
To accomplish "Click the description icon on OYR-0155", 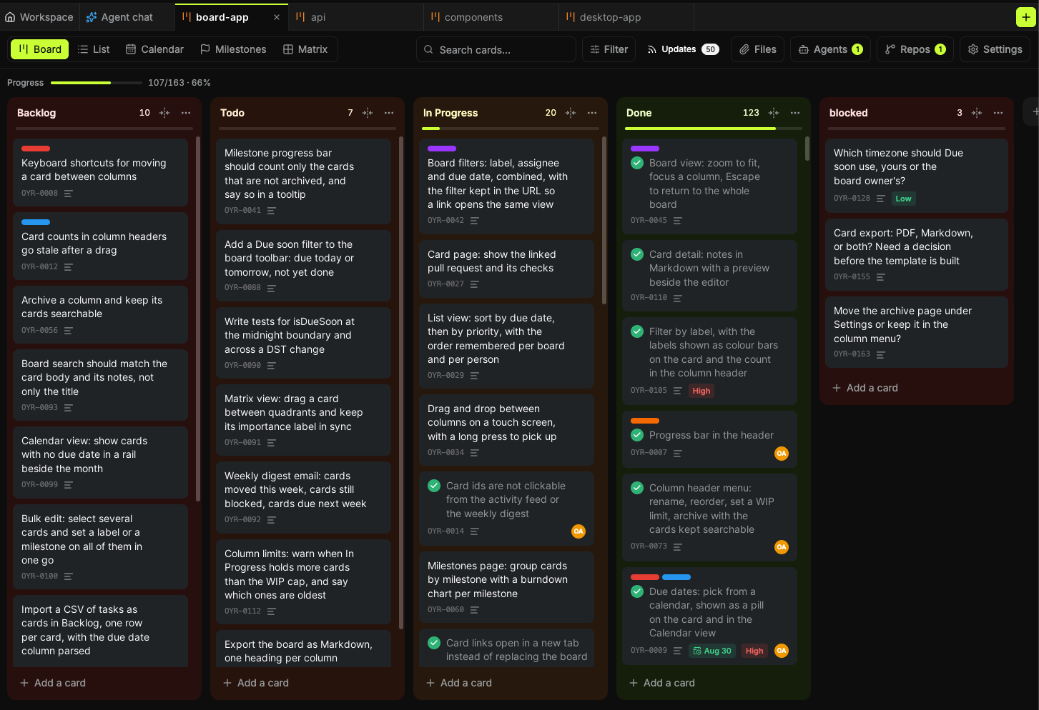I will [x=881, y=277].
